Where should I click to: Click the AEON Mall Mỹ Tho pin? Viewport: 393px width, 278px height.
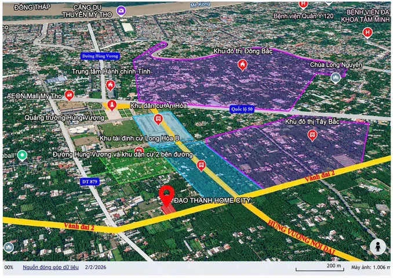[69, 96]
